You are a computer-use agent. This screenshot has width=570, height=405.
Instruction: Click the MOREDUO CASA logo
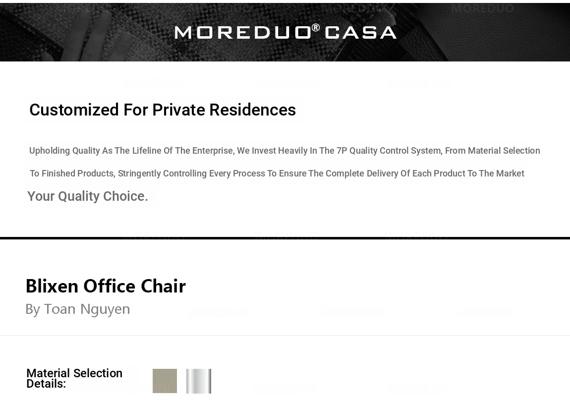(285, 32)
